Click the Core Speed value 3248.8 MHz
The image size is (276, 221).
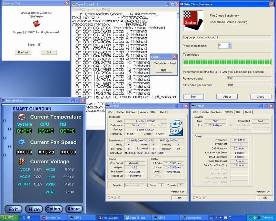pos(135,163)
